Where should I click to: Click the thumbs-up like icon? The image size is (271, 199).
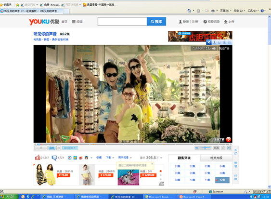(38, 158)
